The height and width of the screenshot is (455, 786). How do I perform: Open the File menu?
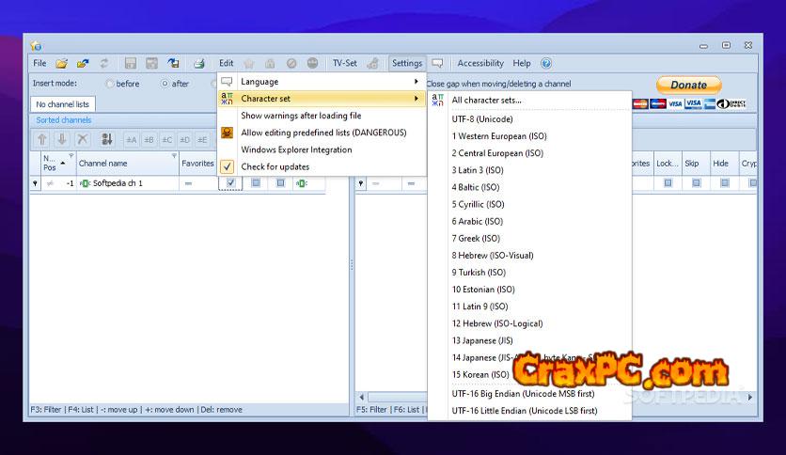(39, 63)
